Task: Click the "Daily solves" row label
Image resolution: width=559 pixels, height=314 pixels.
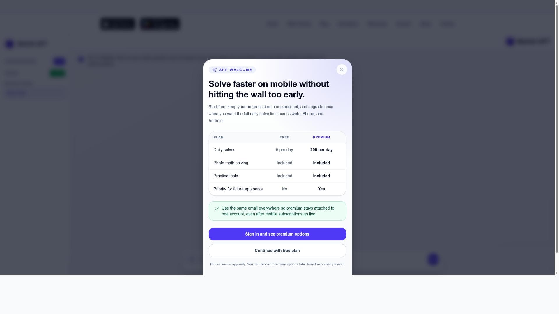Action: tap(224, 150)
